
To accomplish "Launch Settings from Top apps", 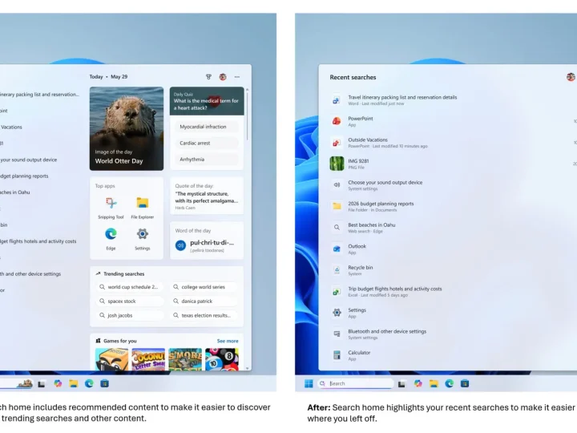I will 143,239.
